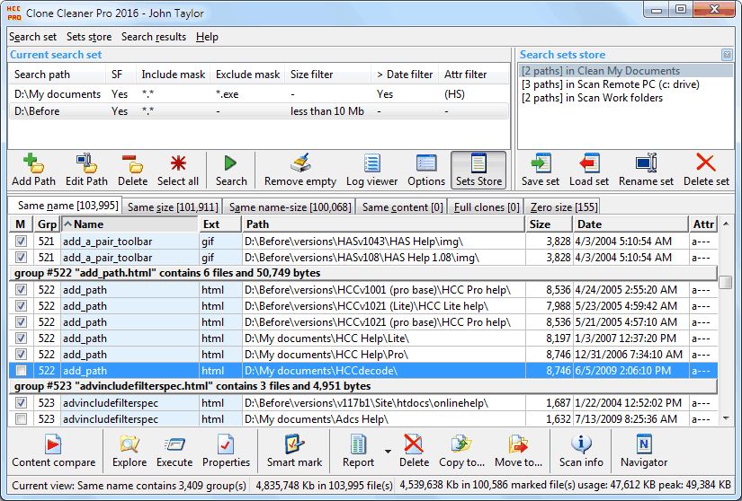742x501 pixels.
Task: Select the D:\My documents search path row
Action: pos(259,94)
